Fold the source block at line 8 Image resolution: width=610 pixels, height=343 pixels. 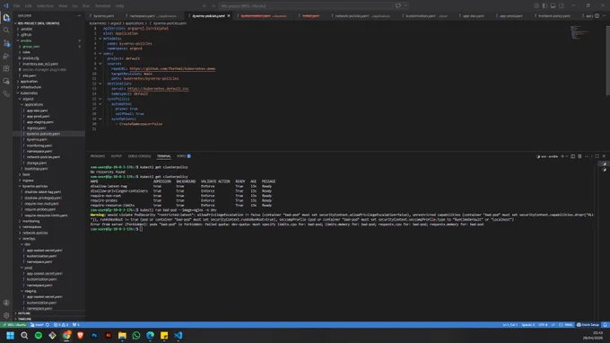(100, 64)
